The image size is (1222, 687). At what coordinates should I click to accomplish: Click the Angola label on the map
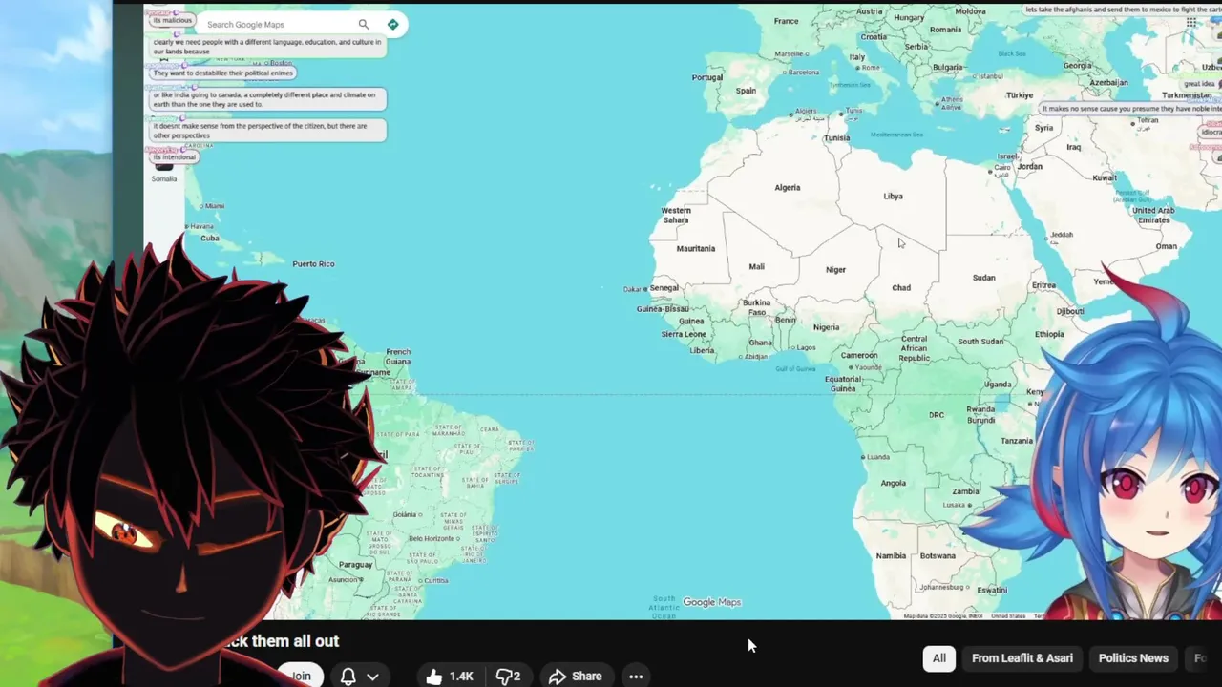tap(894, 484)
